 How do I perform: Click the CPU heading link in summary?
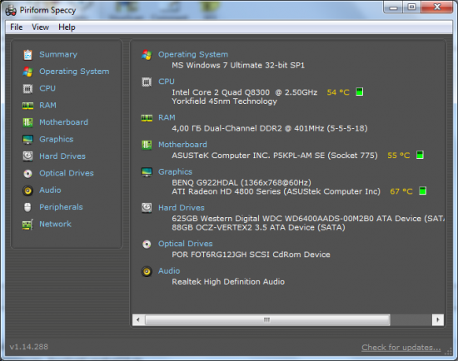click(167, 82)
